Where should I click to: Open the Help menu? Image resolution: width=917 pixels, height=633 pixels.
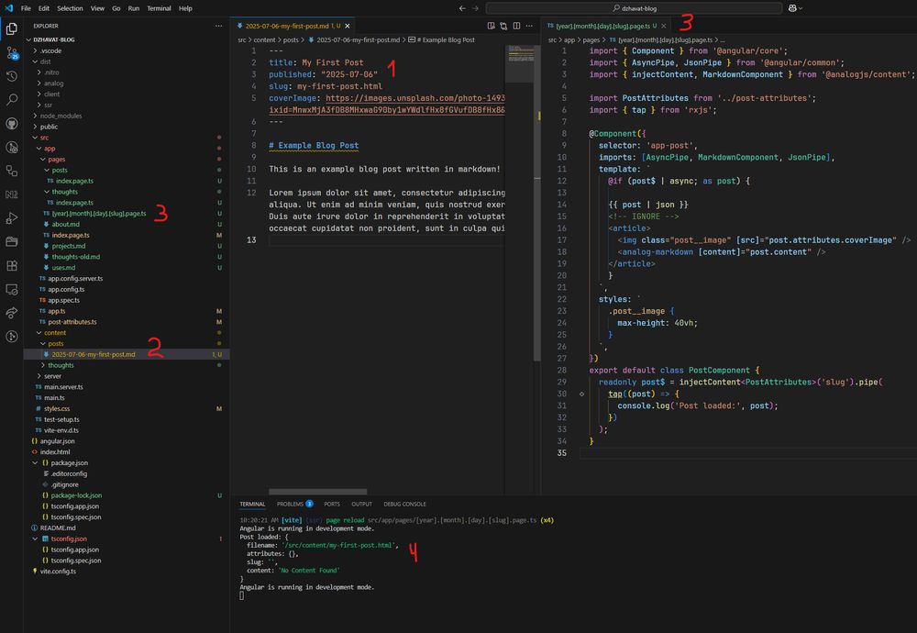click(185, 8)
